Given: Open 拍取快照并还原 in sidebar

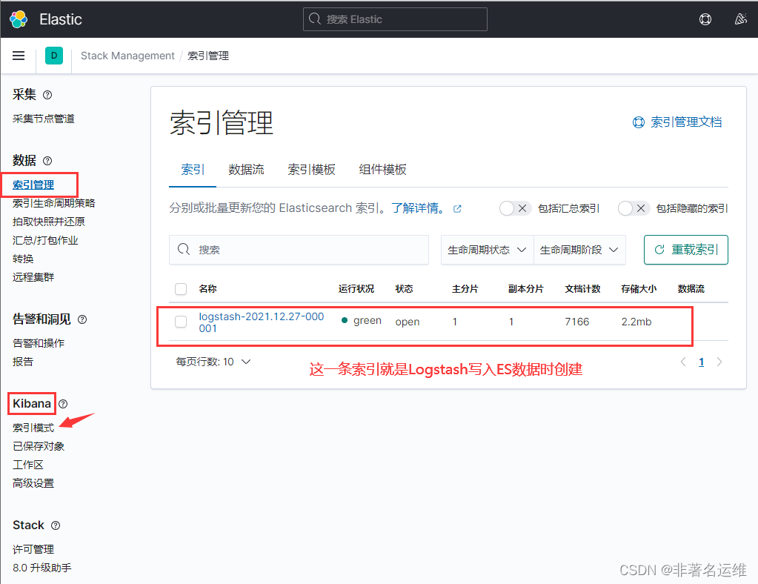Looking at the screenshot, I should point(49,222).
